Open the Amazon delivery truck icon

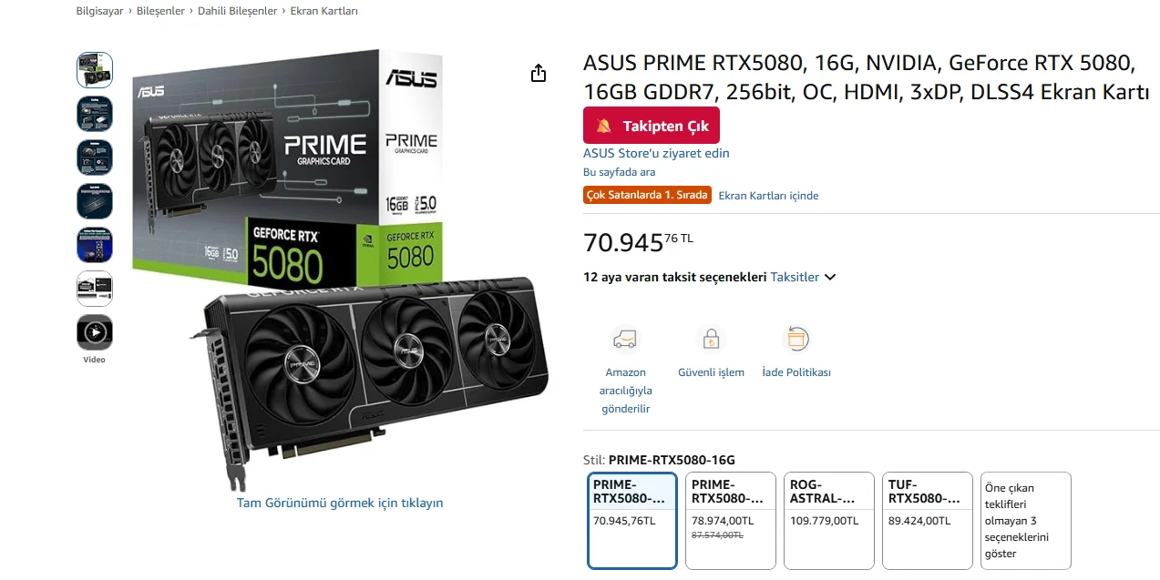(x=625, y=339)
